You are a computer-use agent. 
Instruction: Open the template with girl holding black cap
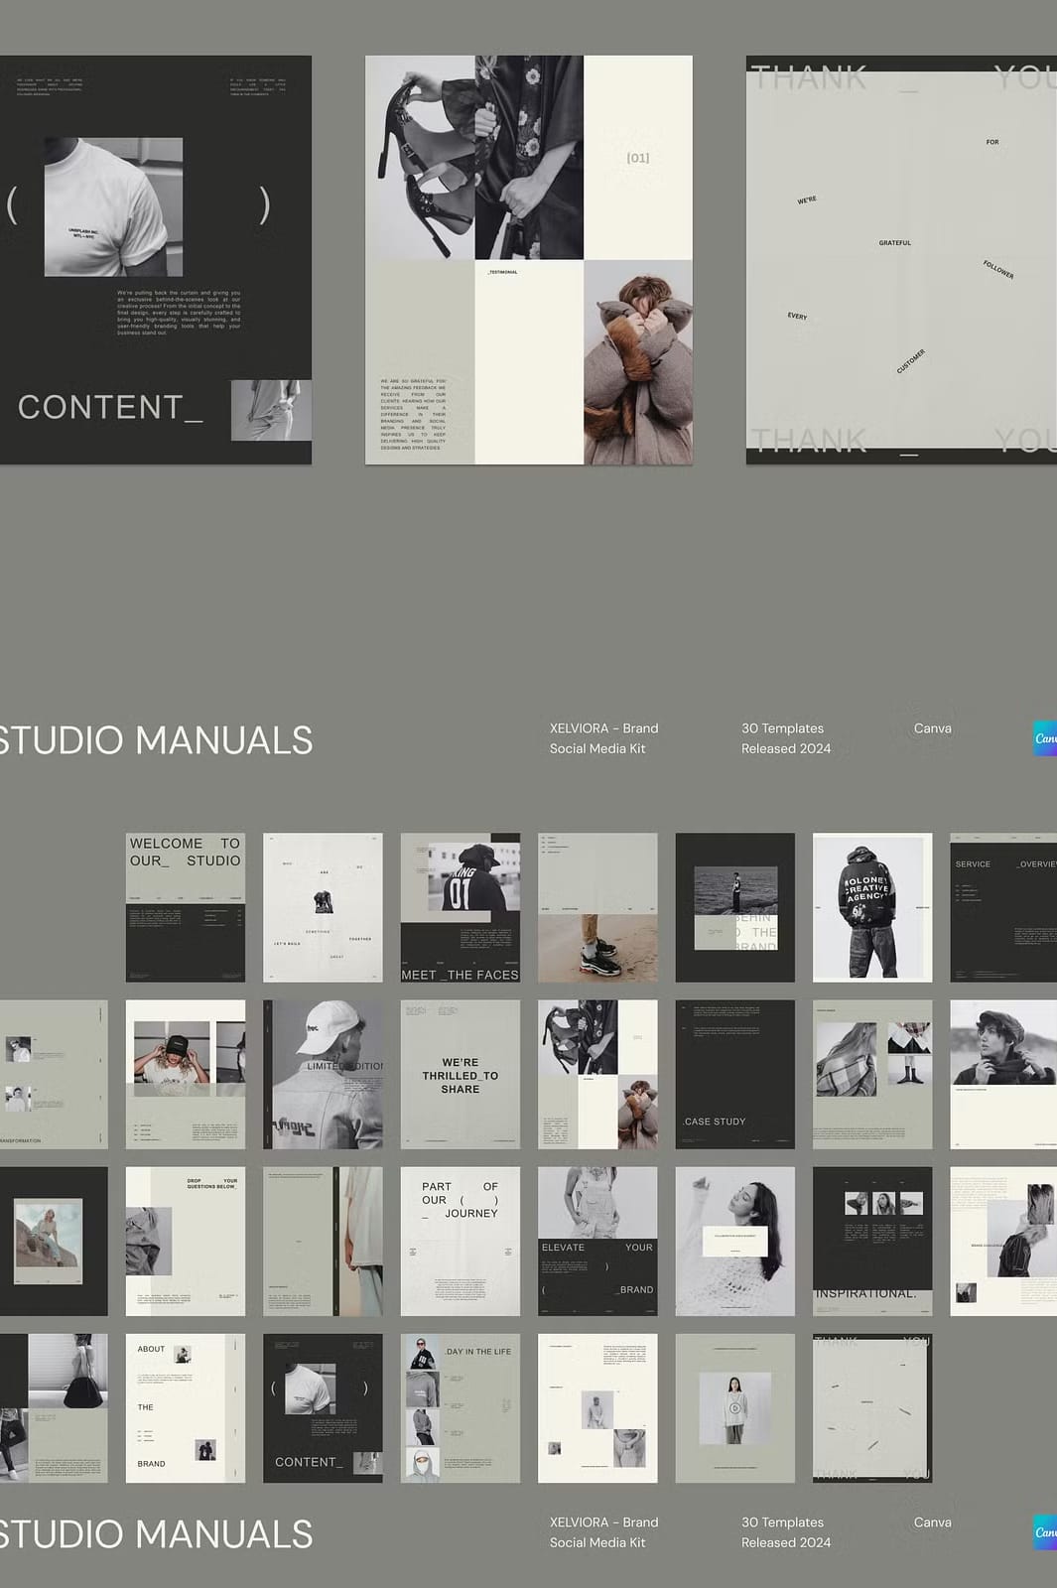click(x=186, y=1074)
